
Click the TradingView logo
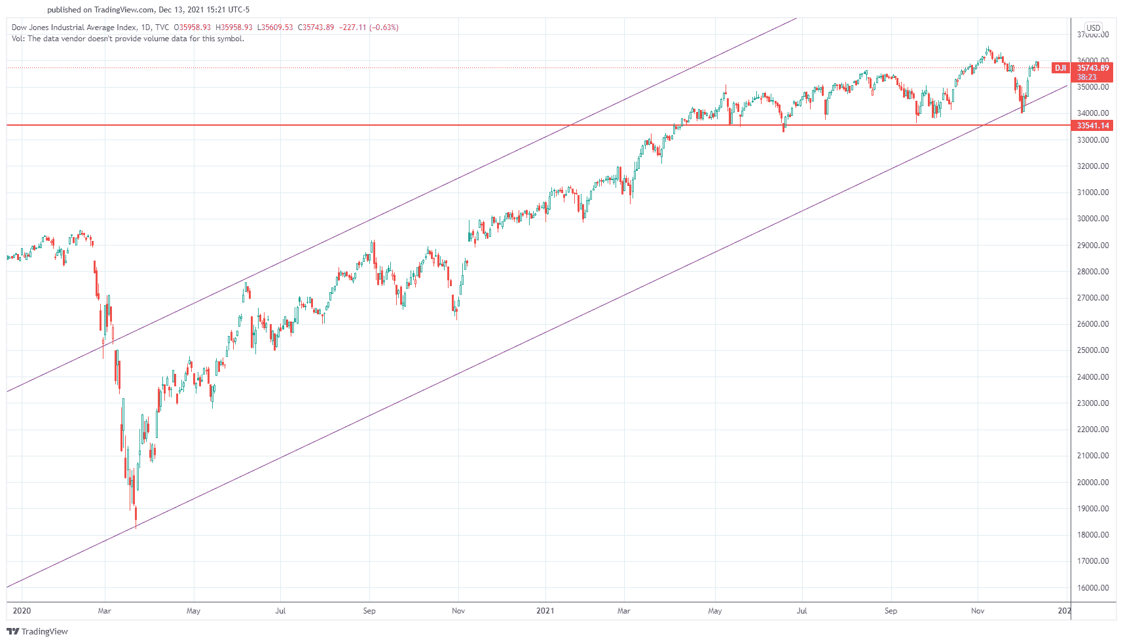click(37, 631)
